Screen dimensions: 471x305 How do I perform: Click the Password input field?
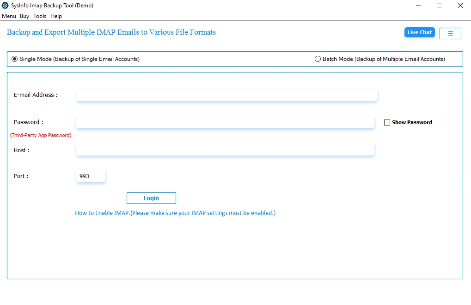[225, 122]
